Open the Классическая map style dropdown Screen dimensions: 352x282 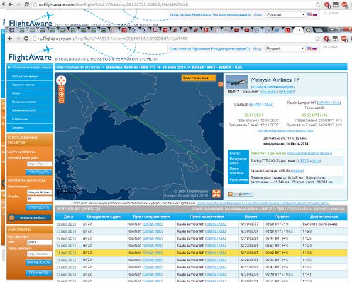[x=198, y=78]
